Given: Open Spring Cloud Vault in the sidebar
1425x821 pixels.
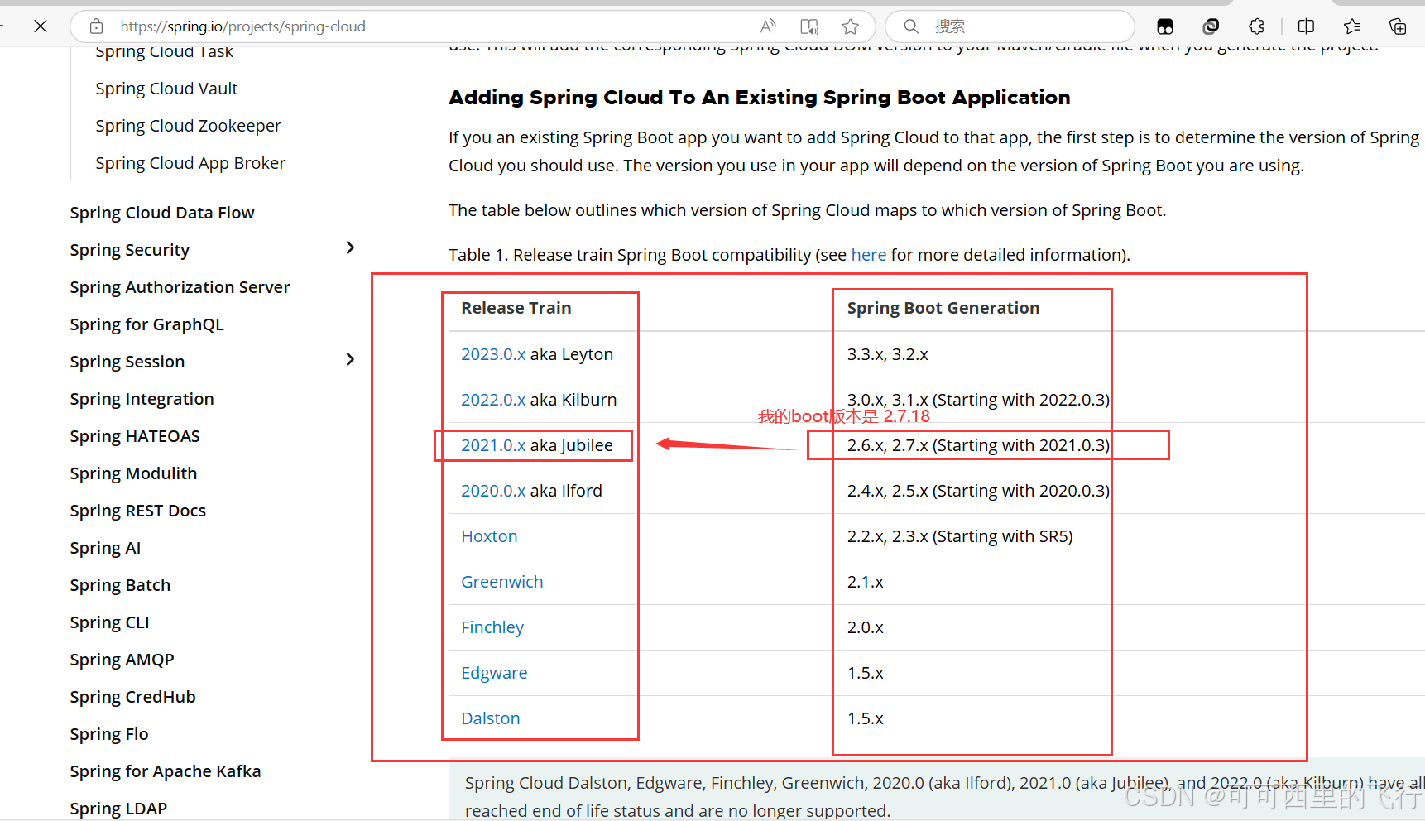Looking at the screenshot, I should [166, 89].
